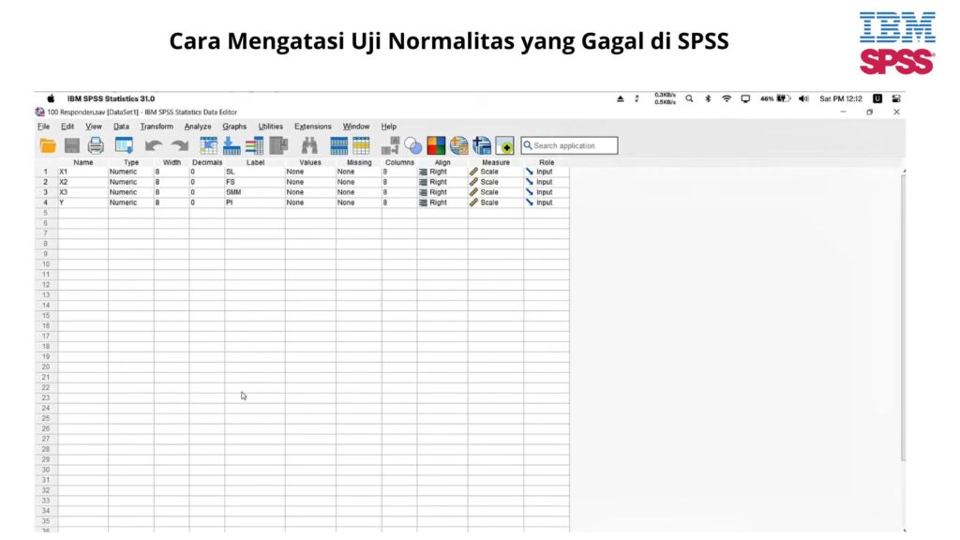Click the Save file floppy icon
This screenshot has width=960, height=540.
(x=72, y=145)
